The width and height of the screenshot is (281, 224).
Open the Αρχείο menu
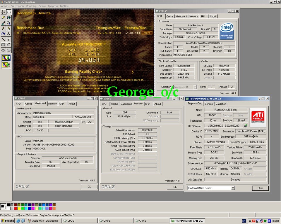(x=5, y=6)
